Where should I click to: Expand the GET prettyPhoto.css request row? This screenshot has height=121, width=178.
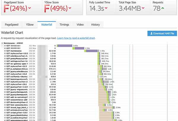5,59
